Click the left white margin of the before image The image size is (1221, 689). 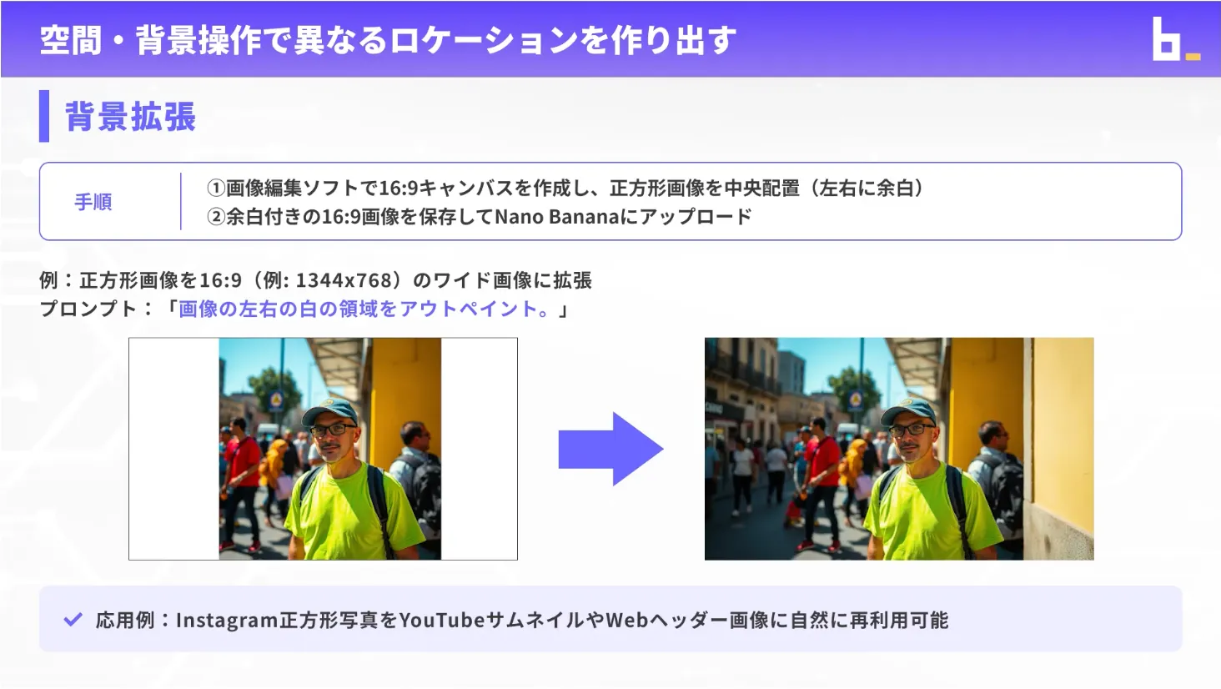pyautogui.click(x=173, y=449)
